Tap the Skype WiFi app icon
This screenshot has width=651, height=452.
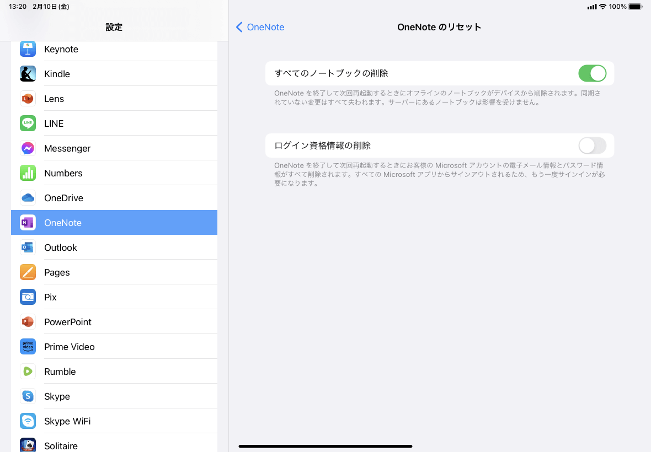coord(28,421)
